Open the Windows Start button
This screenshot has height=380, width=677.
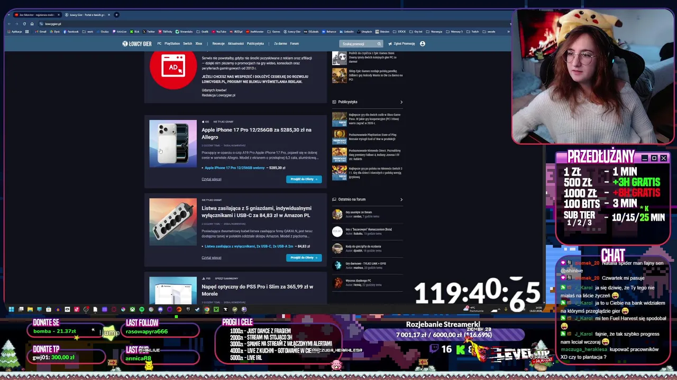[11, 309]
